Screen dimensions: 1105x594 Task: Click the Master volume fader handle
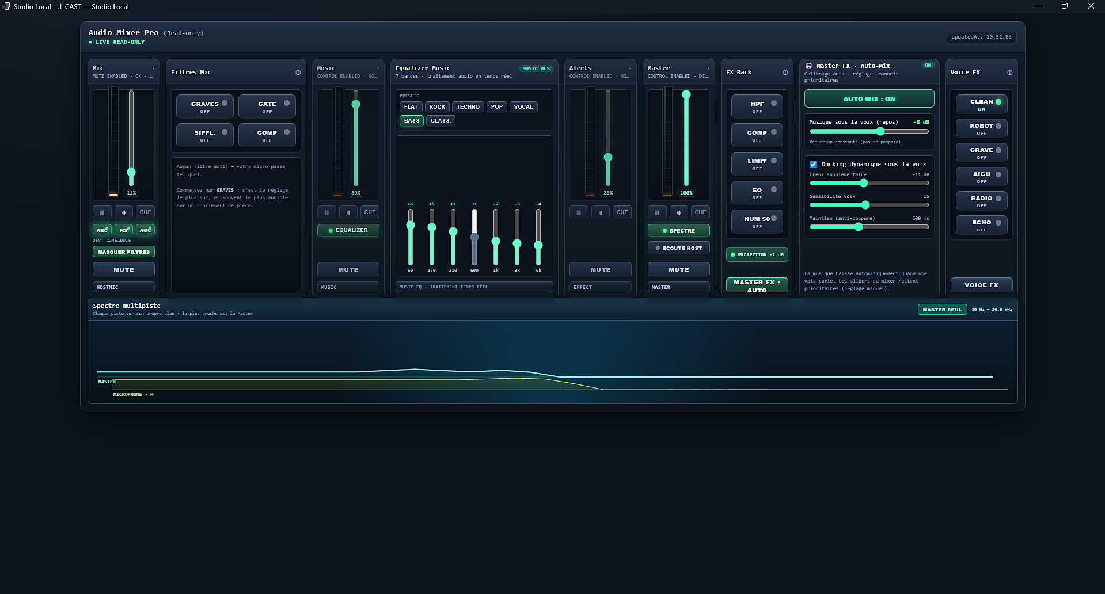tap(686, 94)
